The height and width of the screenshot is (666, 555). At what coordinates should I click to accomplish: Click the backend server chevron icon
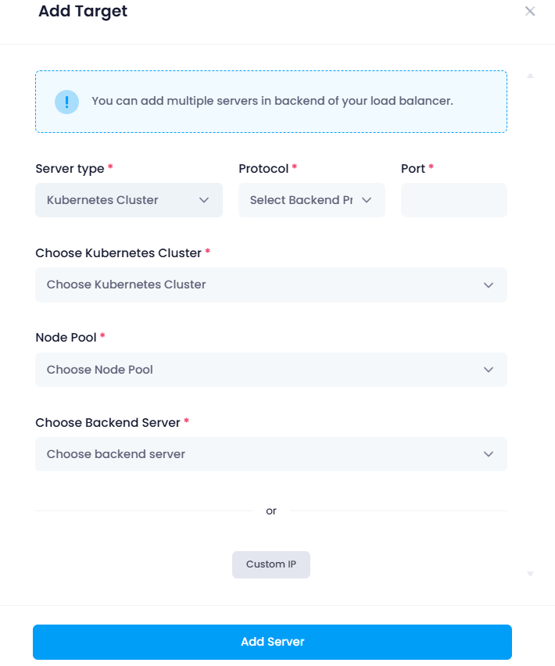[489, 454]
